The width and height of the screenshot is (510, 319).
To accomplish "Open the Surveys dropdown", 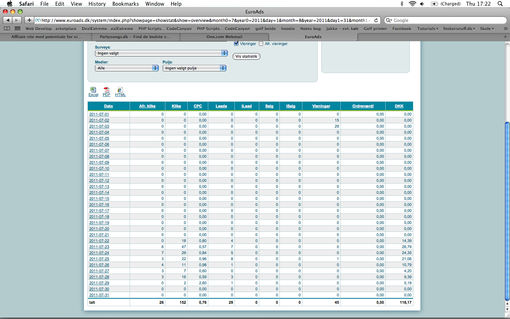I will tap(161, 53).
